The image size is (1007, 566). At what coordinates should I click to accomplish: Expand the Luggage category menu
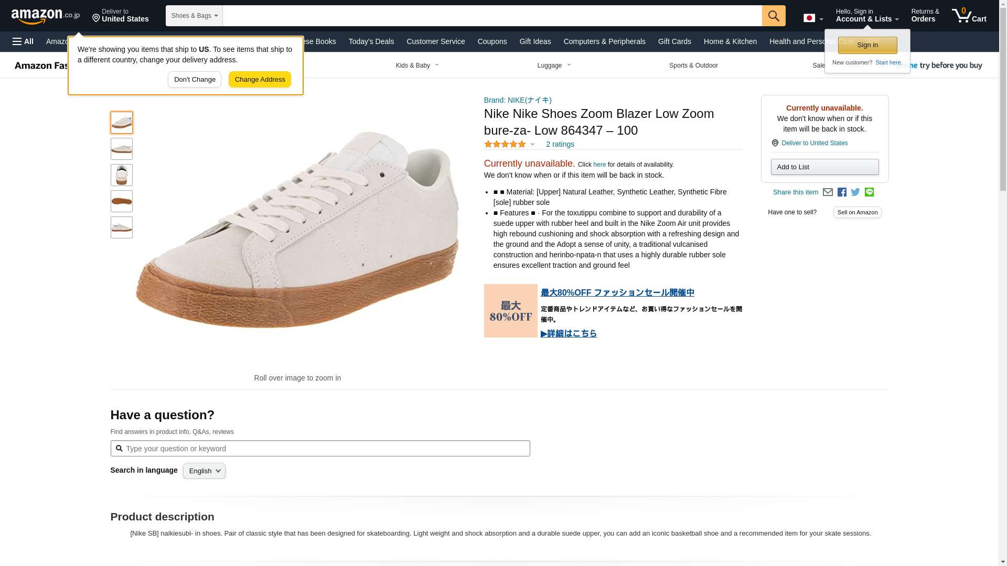click(554, 66)
